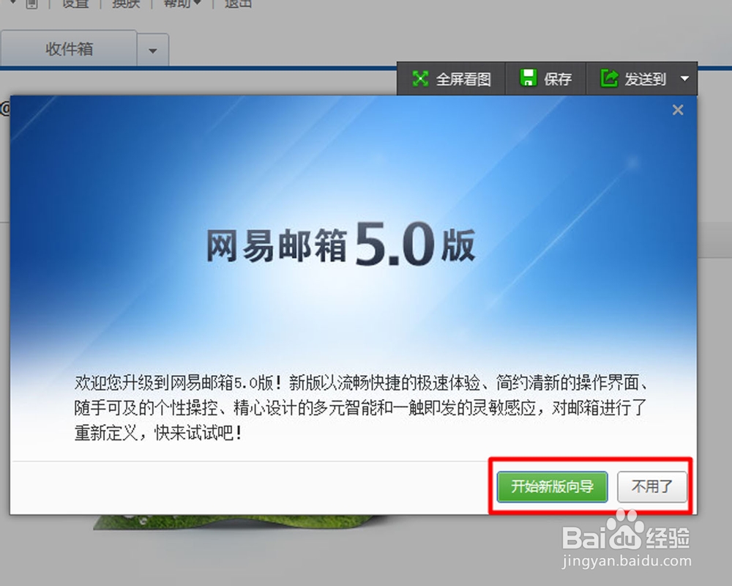The height and width of the screenshot is (586, 732).
Task: Expand the 发送到 dropdown arrow
Action: click(684, 78)
